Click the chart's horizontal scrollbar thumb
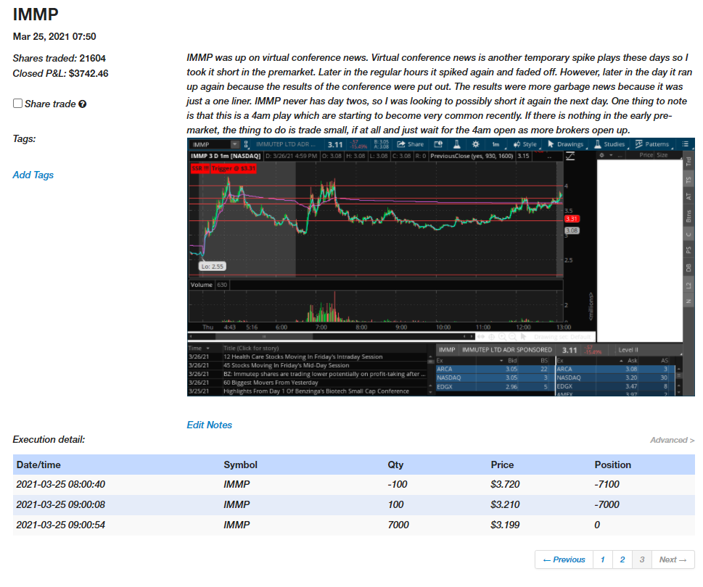Image resolution: width=703 pixels, height=587 pixels. pos(264,336)
